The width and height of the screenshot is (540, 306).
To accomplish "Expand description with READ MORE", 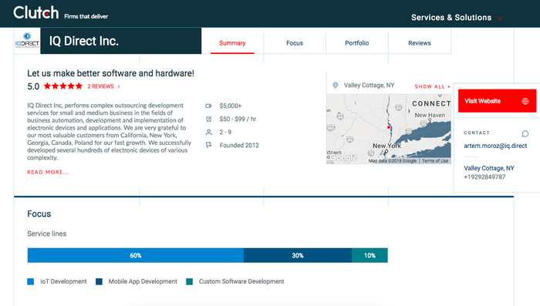I will 48,172.
